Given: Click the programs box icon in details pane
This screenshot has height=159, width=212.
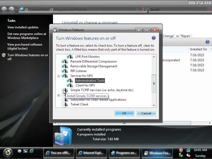Looking at the screenshot, I should point(63,136).
